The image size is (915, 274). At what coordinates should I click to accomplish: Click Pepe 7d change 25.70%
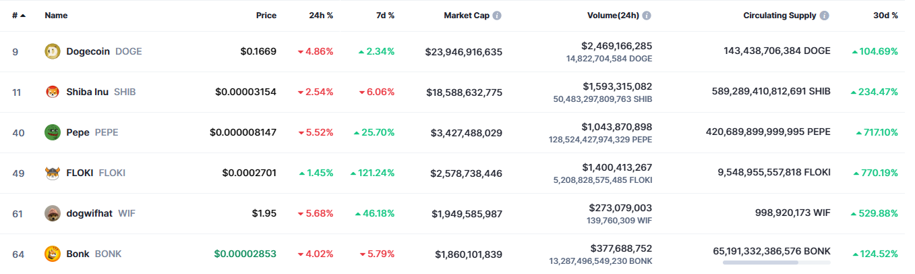click(x=374, y=132)
